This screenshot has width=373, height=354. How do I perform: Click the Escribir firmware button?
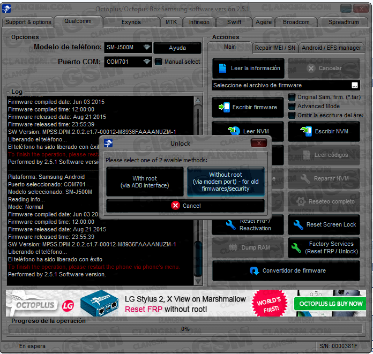tap(248, 108)
